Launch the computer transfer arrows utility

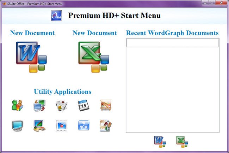(x=39, y=105)
